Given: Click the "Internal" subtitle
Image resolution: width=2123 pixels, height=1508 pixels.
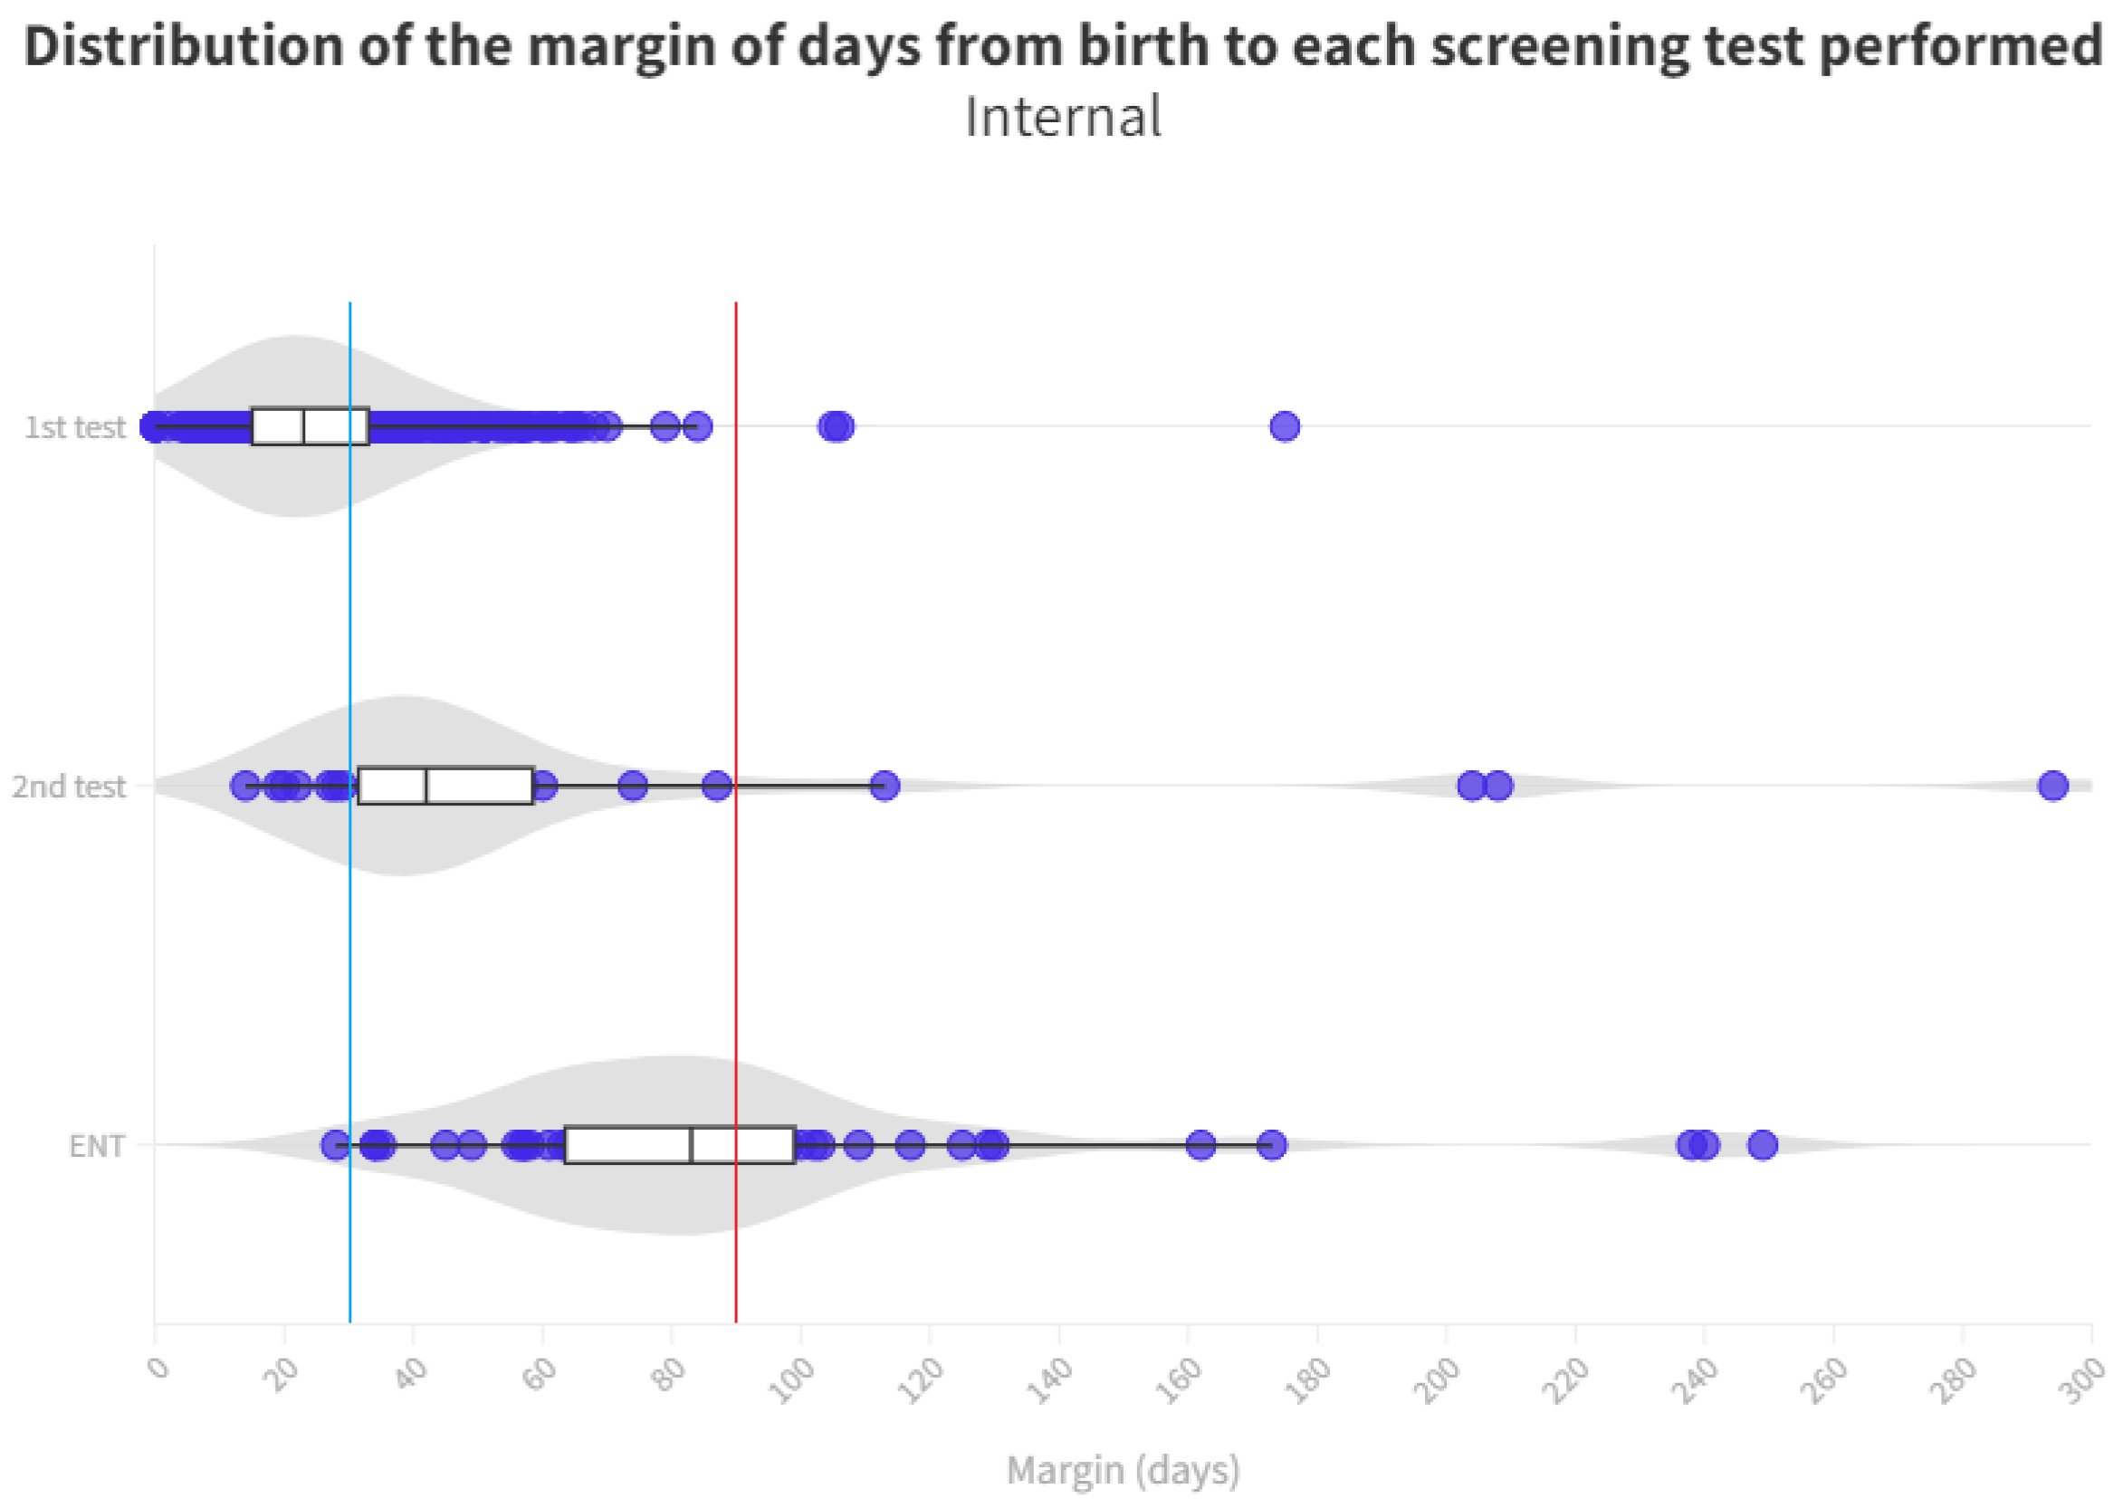Looking at the screenshot, I should pos(1063,117).
